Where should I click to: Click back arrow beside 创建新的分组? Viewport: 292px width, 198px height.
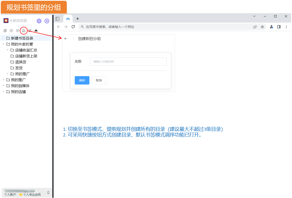[66, 39]
